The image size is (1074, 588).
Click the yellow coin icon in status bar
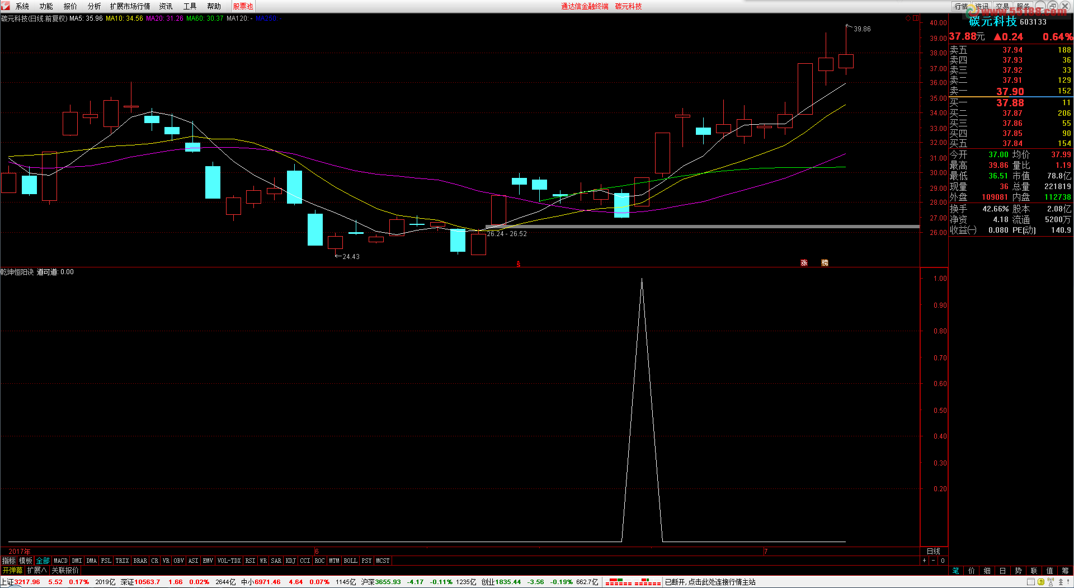coord(1041,582)
